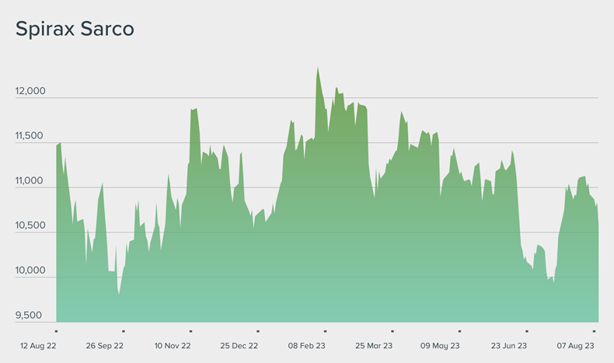Select the 25 Mar 23 date label
614x363 pixels.
pos(374,345)
